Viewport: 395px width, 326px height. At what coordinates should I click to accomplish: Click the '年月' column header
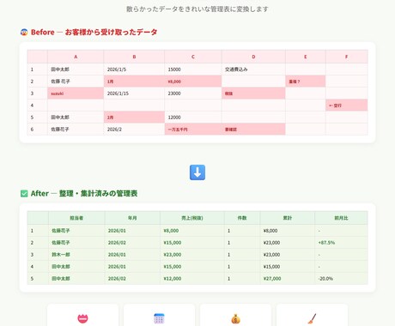tap(132, 218)
